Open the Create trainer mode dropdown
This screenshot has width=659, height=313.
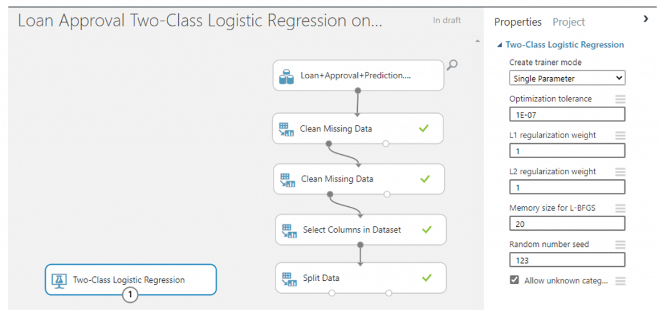(567, 78)
